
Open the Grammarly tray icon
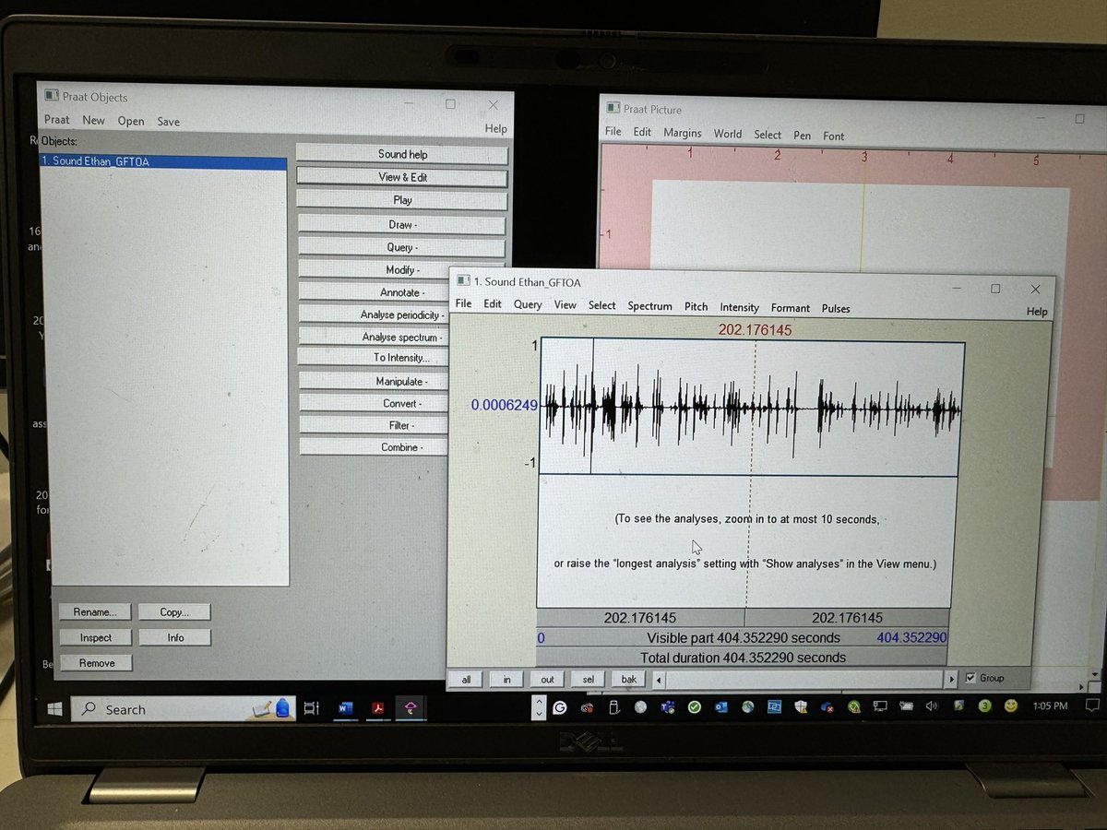(559, 707)
